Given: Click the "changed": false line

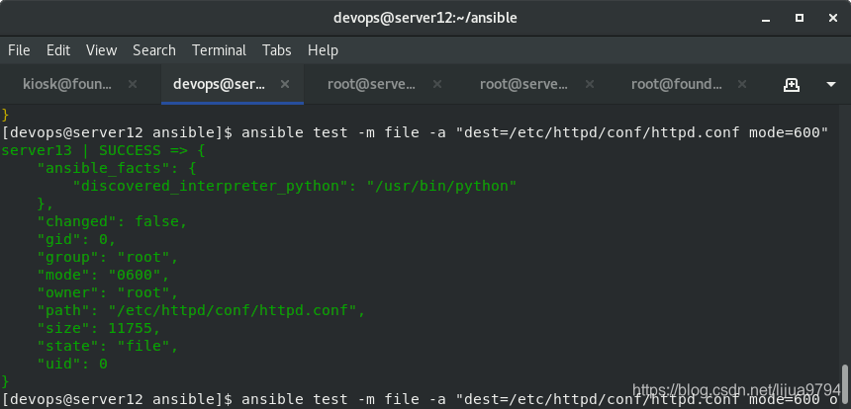Looking at the screenshot, I should 113,221.
